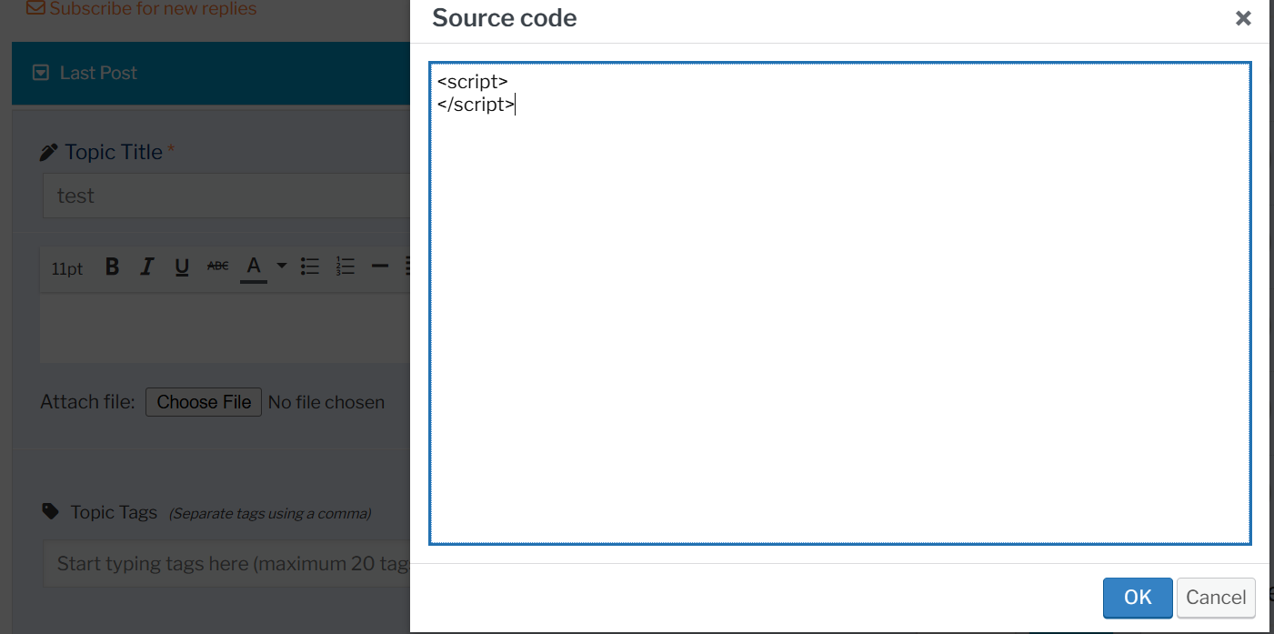The image size is (1274, 634).
Task: Insert a bulleted list
Action: (x=310, y=267)
